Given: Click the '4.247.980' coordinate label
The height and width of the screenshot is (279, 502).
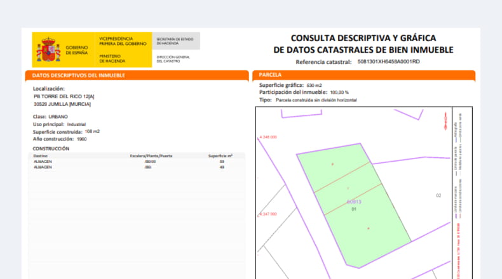Looking at the screenshot, I should point(268,214).
